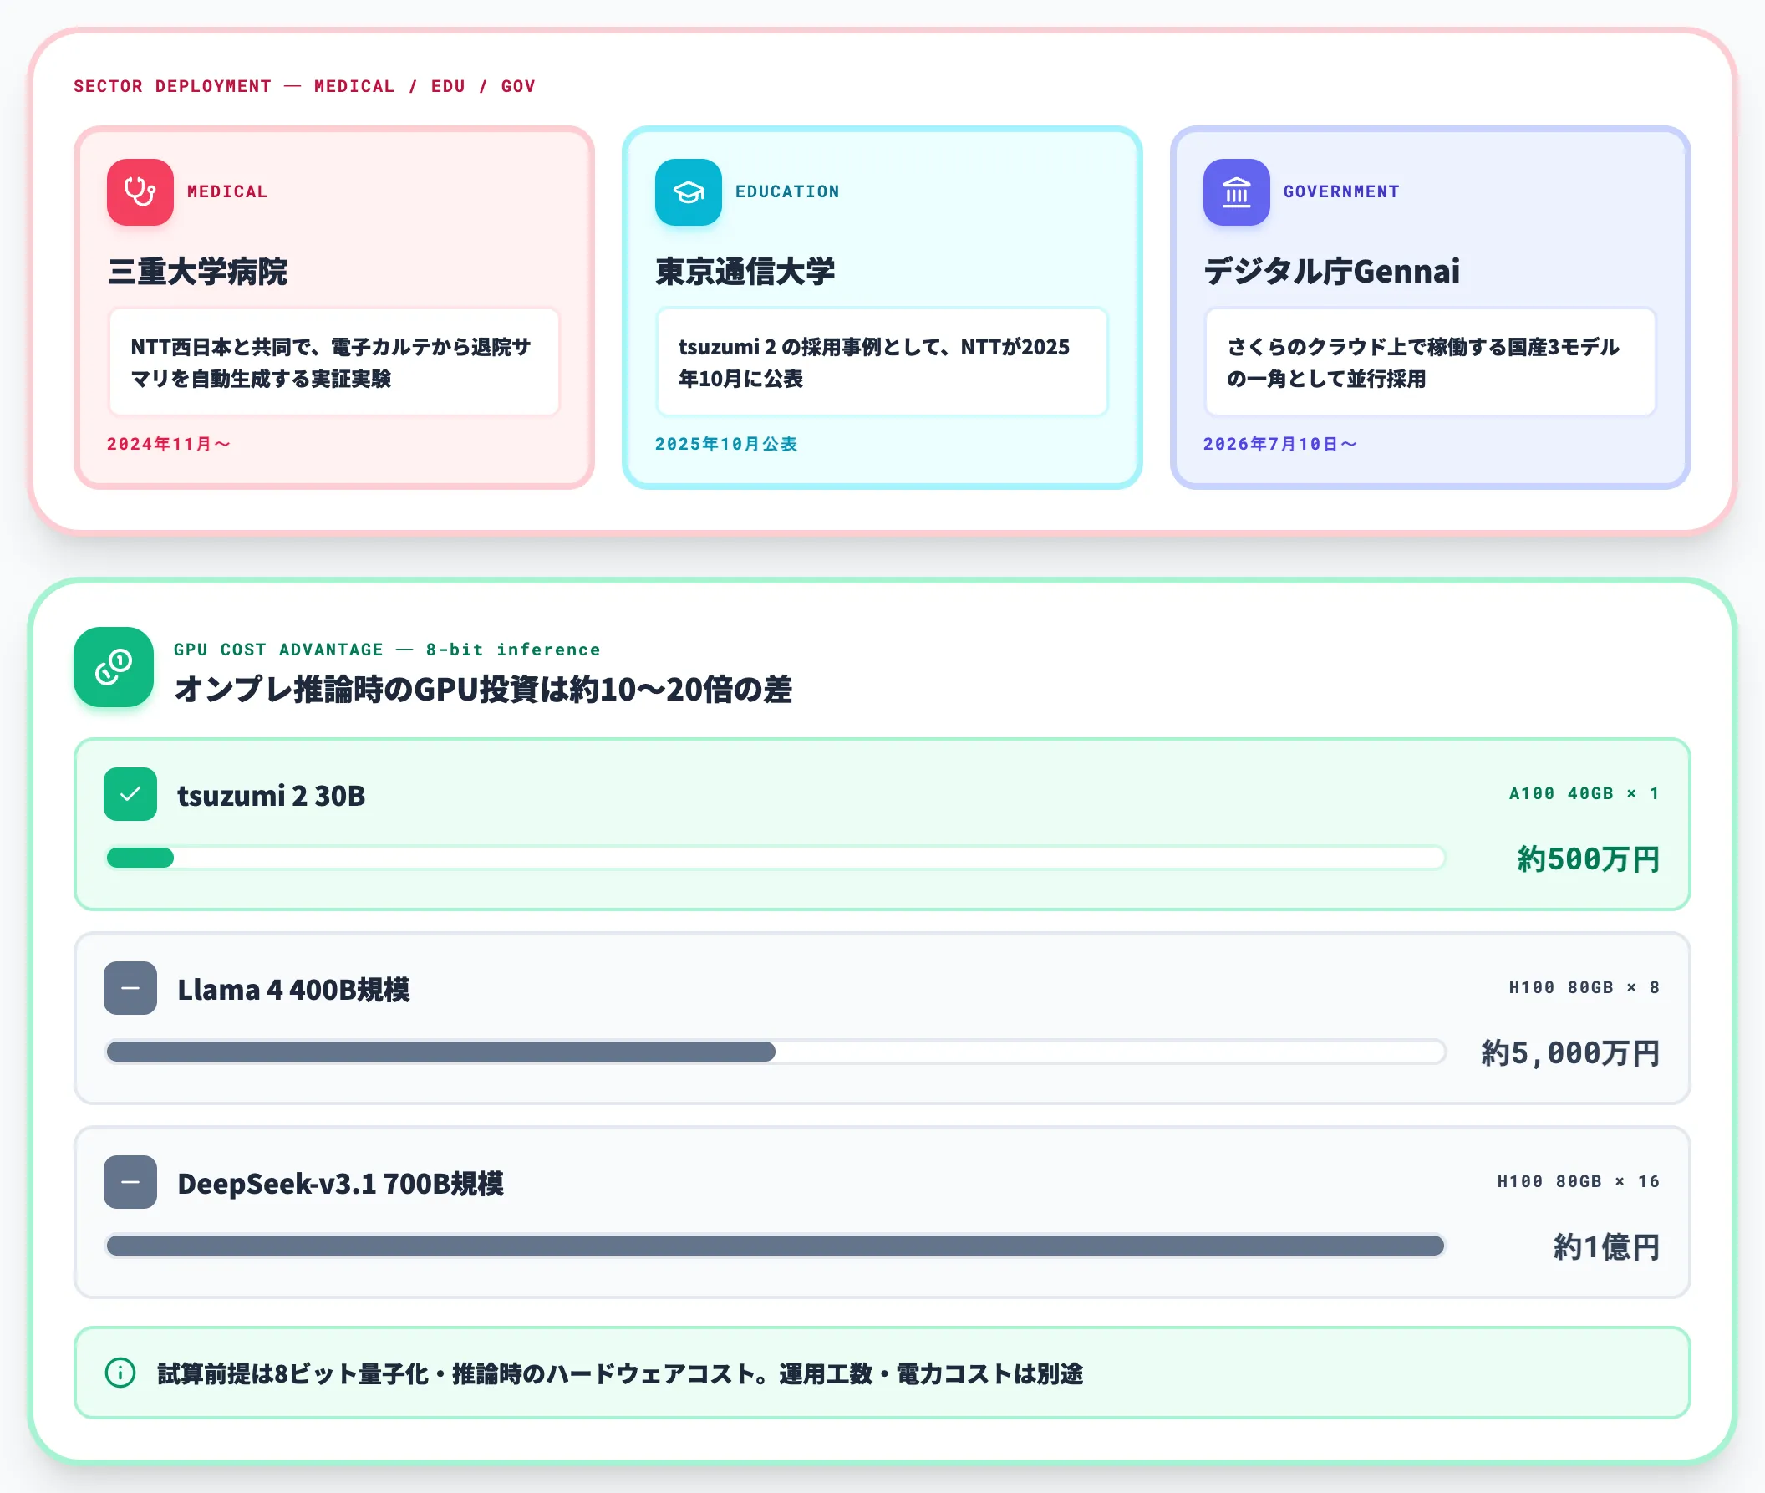Click the DeepSeek-v3.1 700B規模 cost progress bar
Screen dimensions: 1765x1493
(775, 1246)
